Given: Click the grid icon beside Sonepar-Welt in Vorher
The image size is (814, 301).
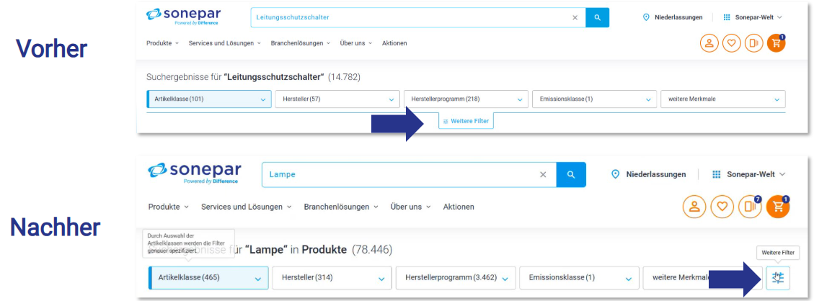Looking at the screenshot, I should tap(727, 17).
